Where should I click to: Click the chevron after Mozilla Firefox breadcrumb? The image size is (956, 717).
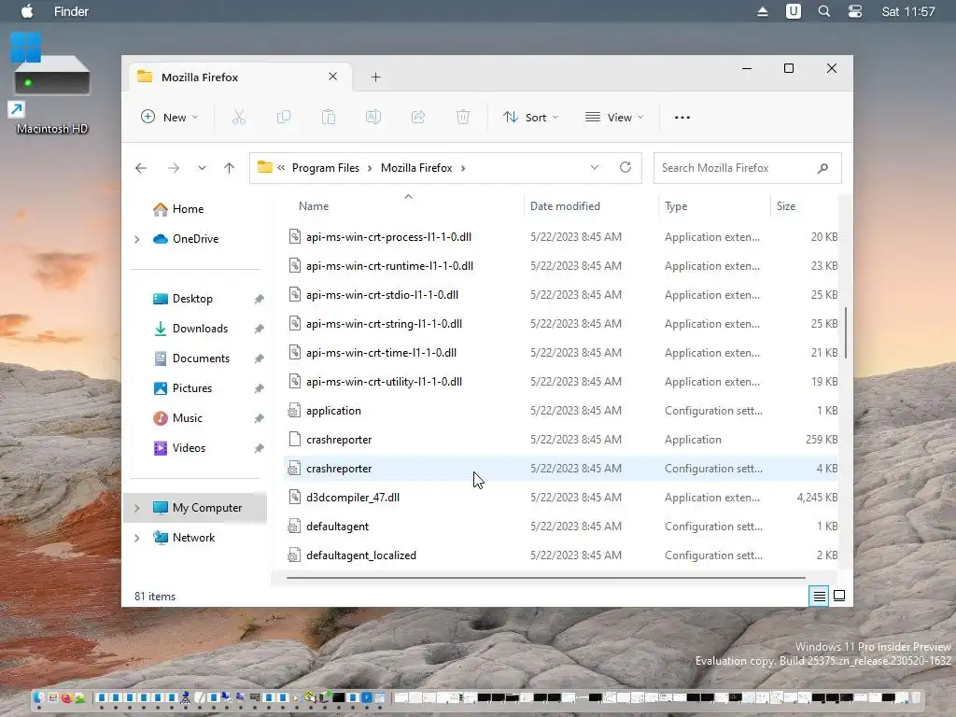(x=463, y=168)
